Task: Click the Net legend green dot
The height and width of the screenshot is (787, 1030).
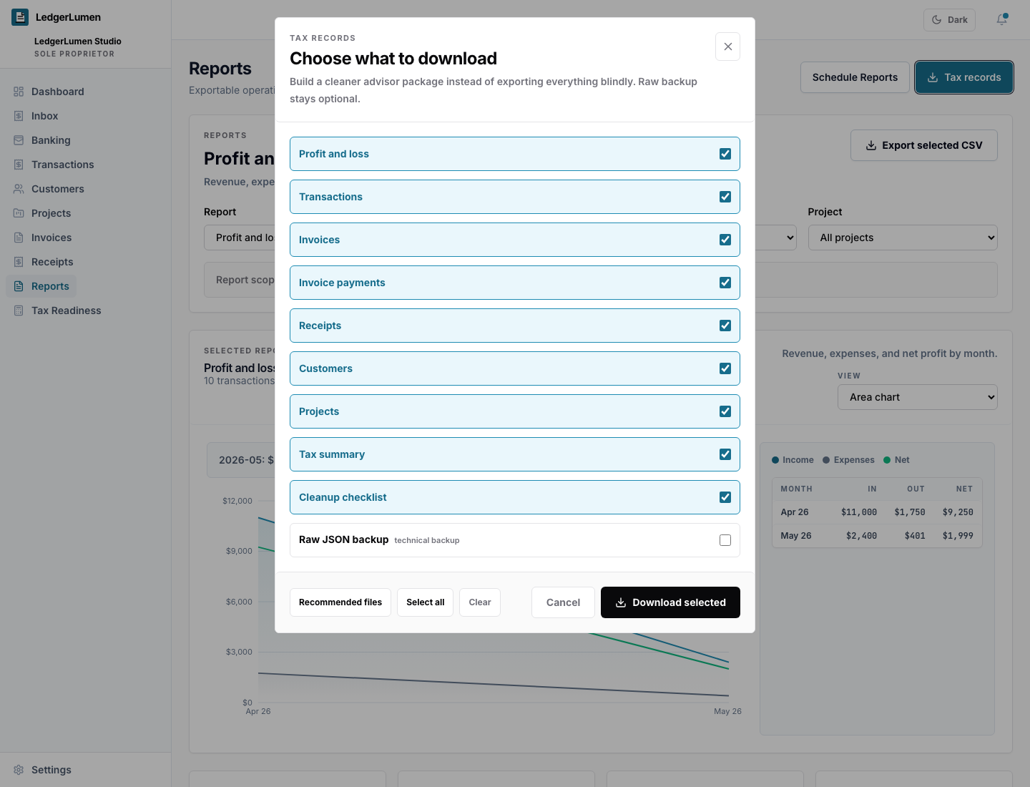Action: click(x=887, y=460)
